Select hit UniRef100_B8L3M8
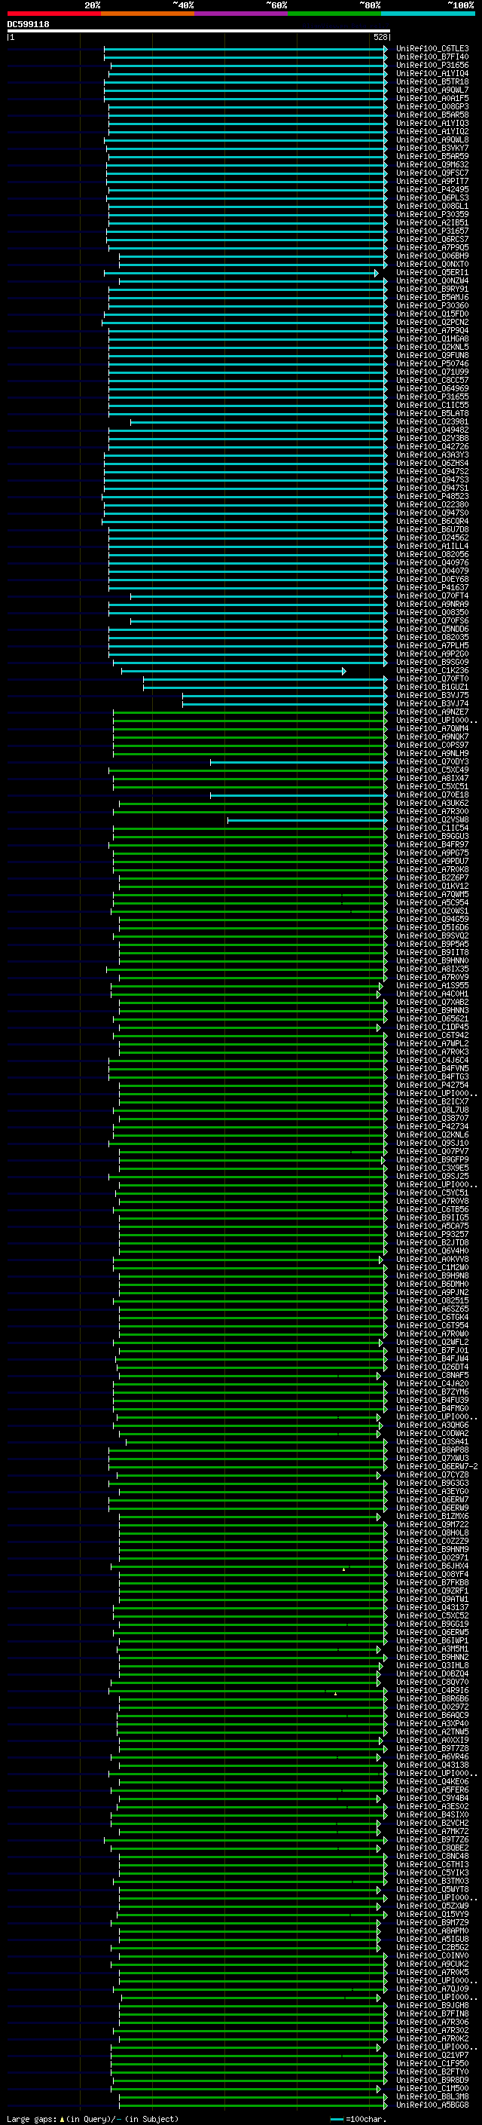Image resolution: width=482 pixels, height=2125 pixels. click(x=432, y=2096)
